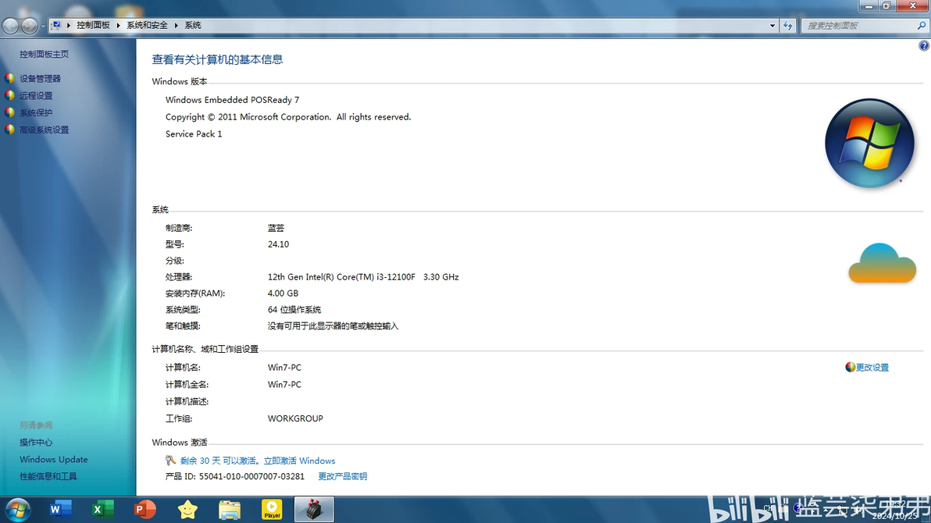Viewport: 931px width, 523px height.
Task: Click the shield icon next to 远程设置
Action: (x=9, y=95)
